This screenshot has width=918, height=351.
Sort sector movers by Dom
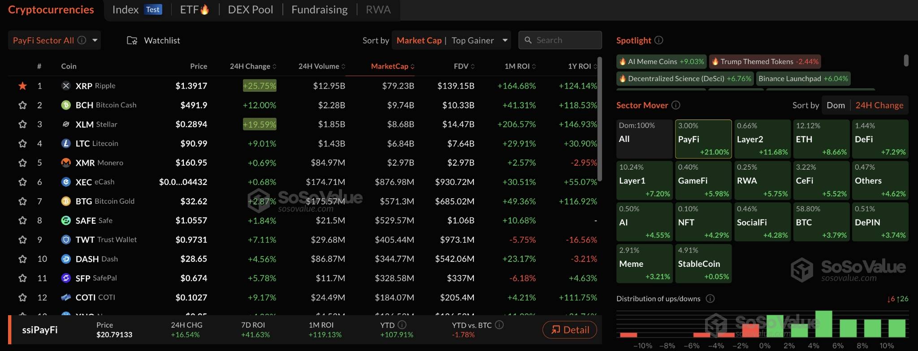point(836,105)
